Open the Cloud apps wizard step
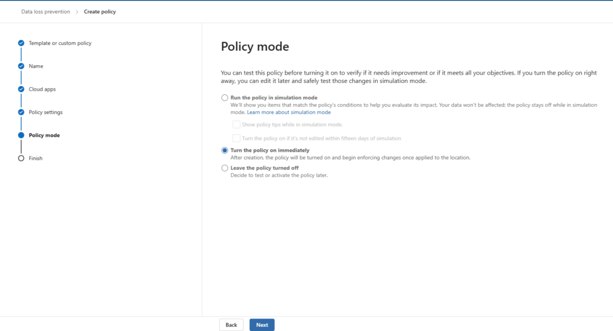 click(x=42, y=89)
